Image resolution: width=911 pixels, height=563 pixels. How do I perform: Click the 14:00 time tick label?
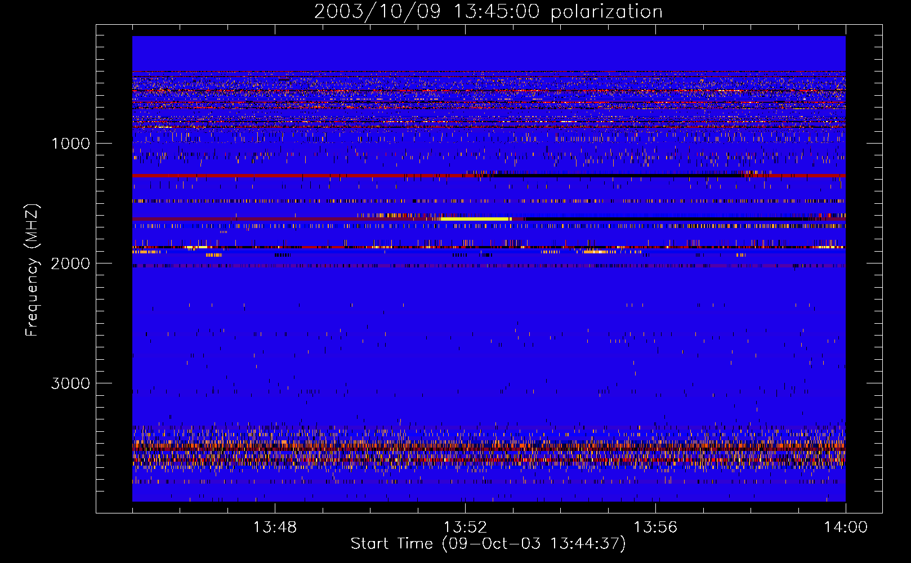pos(846,528)
